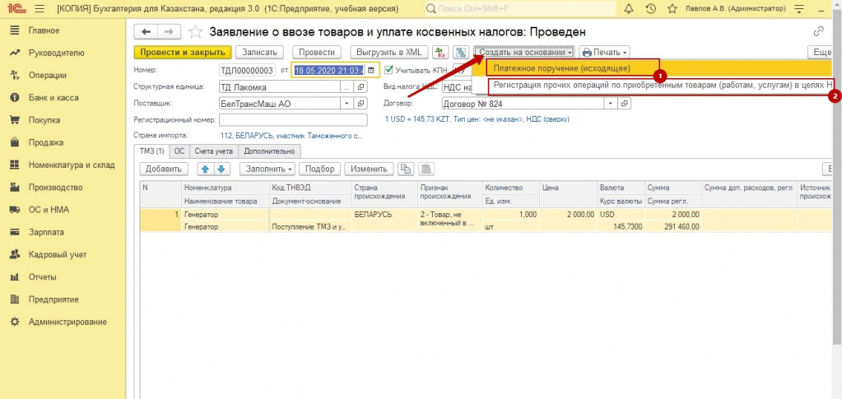Click Добавить row button
Image resolution: width=842 pixels, height=399 pixels.
[164, 169]
